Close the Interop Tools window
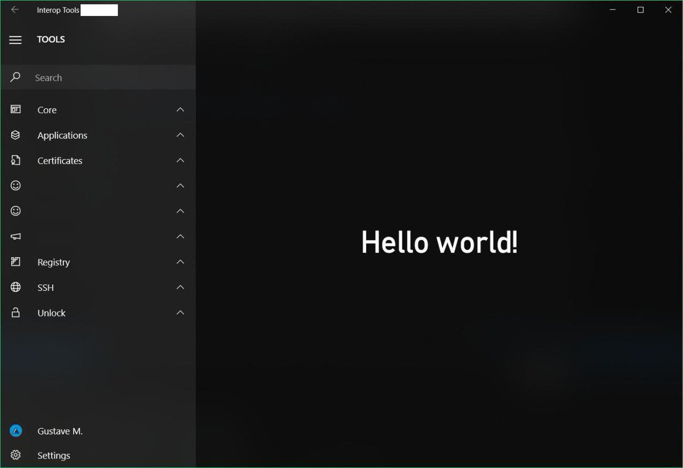The height and width of the screenshot is (468, 683). tap(668, 10)
